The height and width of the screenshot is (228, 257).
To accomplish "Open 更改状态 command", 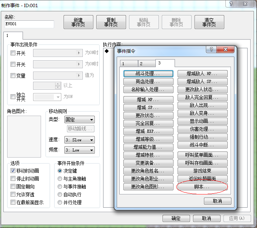I will (148, 115).
